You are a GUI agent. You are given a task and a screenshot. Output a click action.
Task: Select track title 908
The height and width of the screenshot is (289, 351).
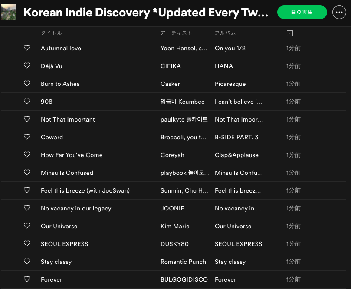[x=46, y=102]
